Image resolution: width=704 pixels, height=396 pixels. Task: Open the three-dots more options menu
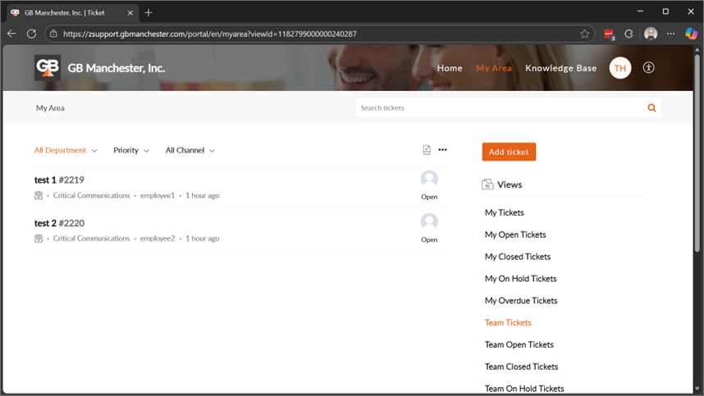click(x=443, y=150)
